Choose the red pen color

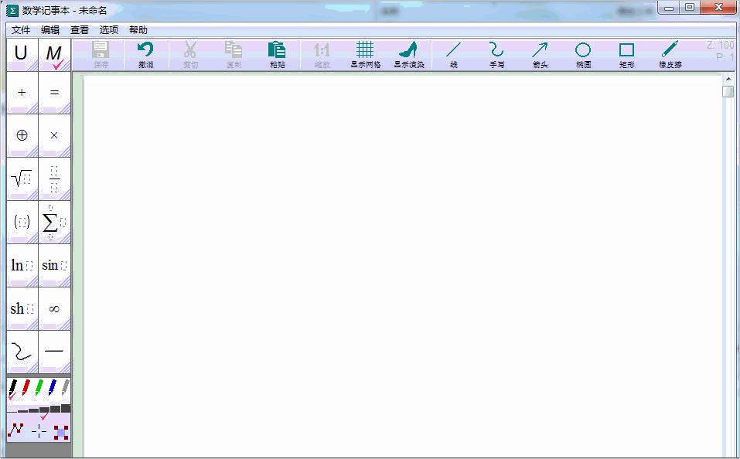26,388
